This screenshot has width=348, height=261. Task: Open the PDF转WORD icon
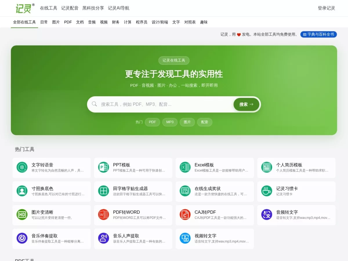tap(104, 215)
